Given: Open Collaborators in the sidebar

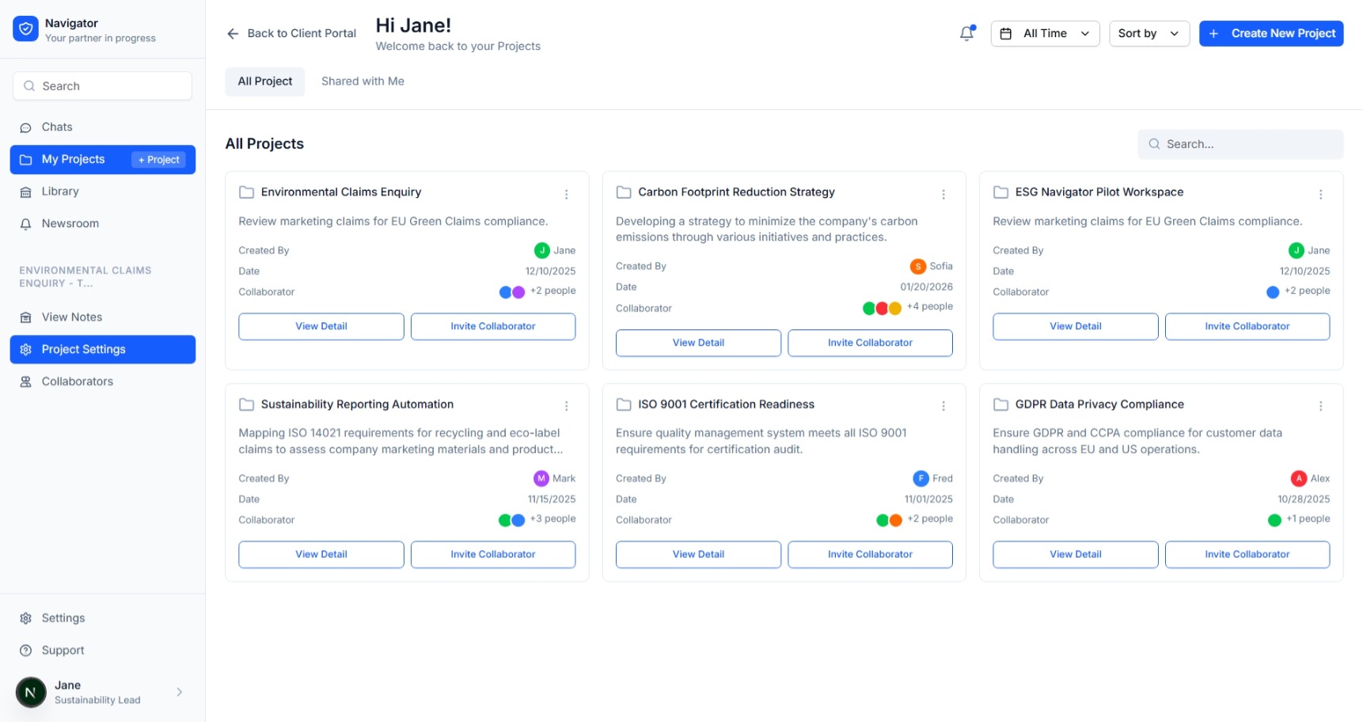Looking at the screenshot, I should [x=77, y=382].
